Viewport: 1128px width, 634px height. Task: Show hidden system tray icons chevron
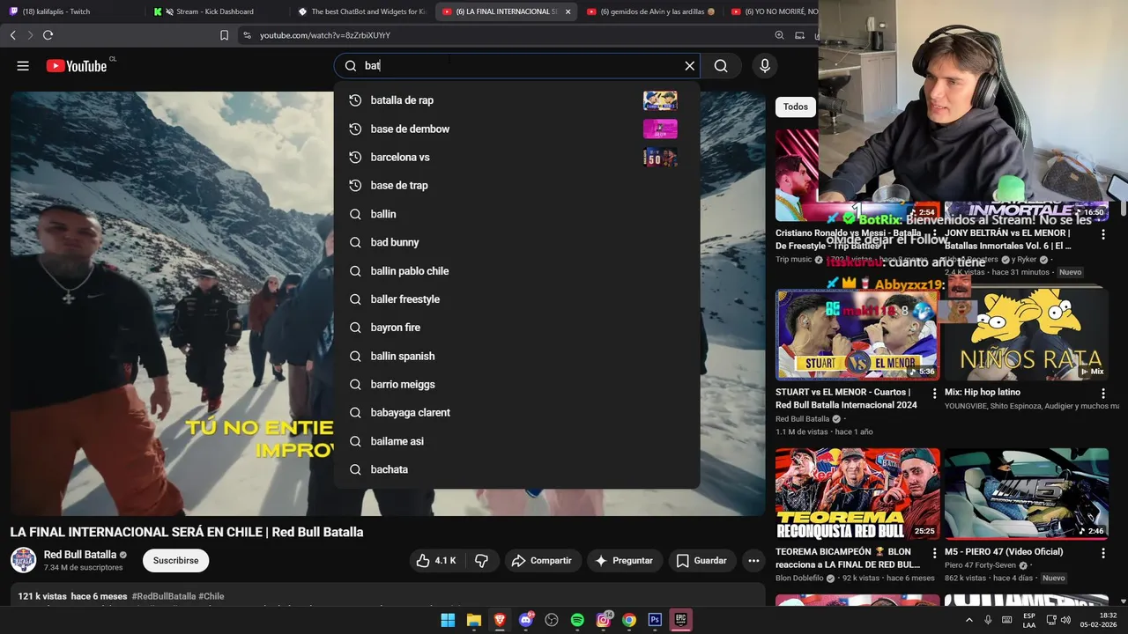(x=969, y=620)
